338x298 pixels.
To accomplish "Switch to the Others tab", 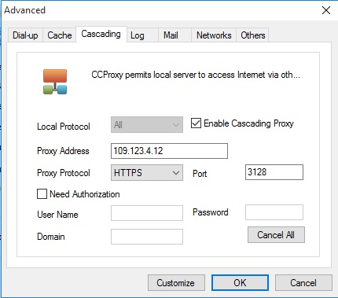I will 253,35.
